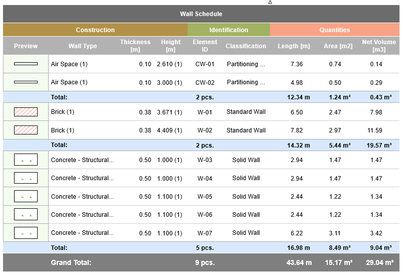Click the concrete preview icon for W-03
Viewport: 403px width, 276px height.
(x=26, y=160)
